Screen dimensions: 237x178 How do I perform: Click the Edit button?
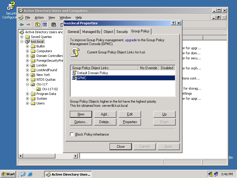point(130,114)
